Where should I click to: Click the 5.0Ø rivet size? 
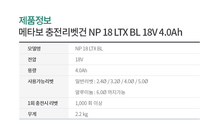pyautogui.click(x=143, y=81)
